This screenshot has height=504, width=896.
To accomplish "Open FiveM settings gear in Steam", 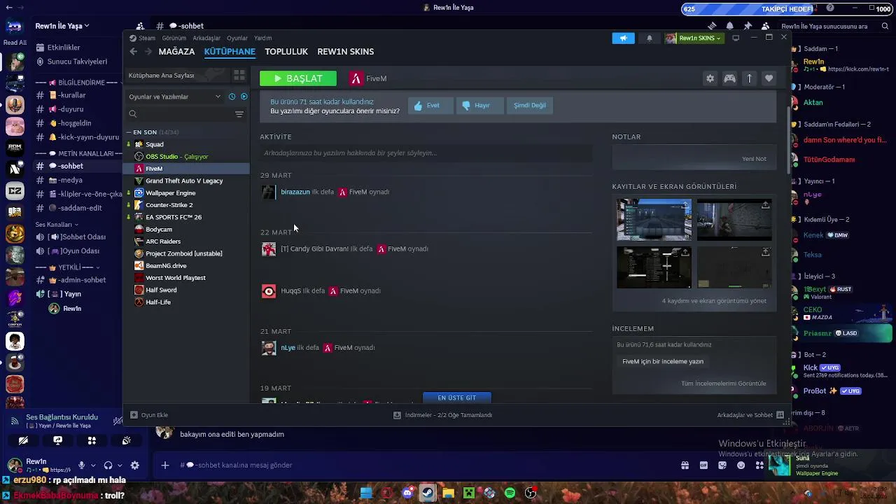I will pyautogui.click(x=710, y=78).
